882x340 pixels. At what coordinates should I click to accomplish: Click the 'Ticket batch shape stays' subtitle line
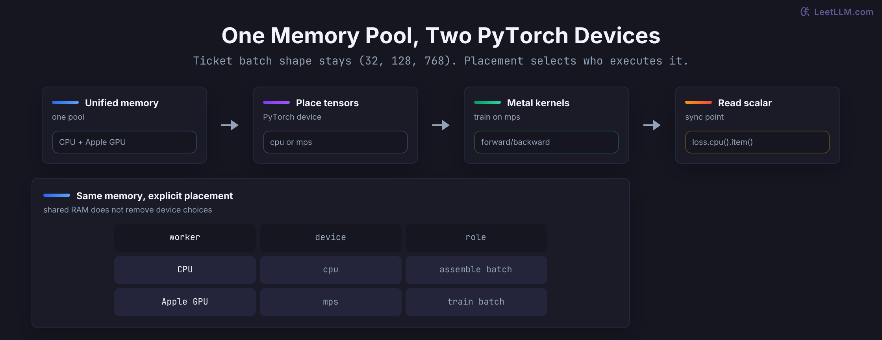(x=441, y=61)
